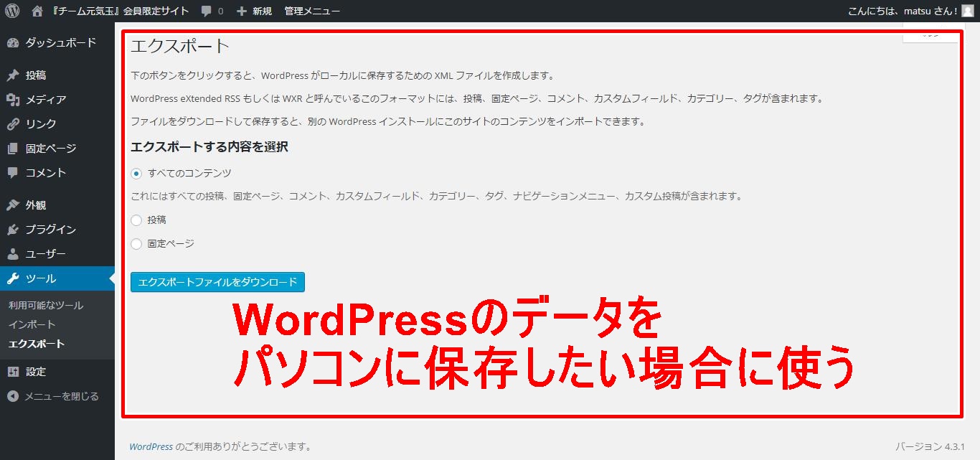Click the Dashboard gauge icon
Screen dimensions: 980x460
click(x=12, y=43)
